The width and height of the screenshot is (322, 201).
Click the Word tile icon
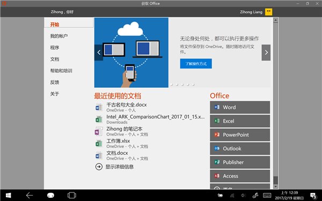pyautogui.click(x=217, y=107)
